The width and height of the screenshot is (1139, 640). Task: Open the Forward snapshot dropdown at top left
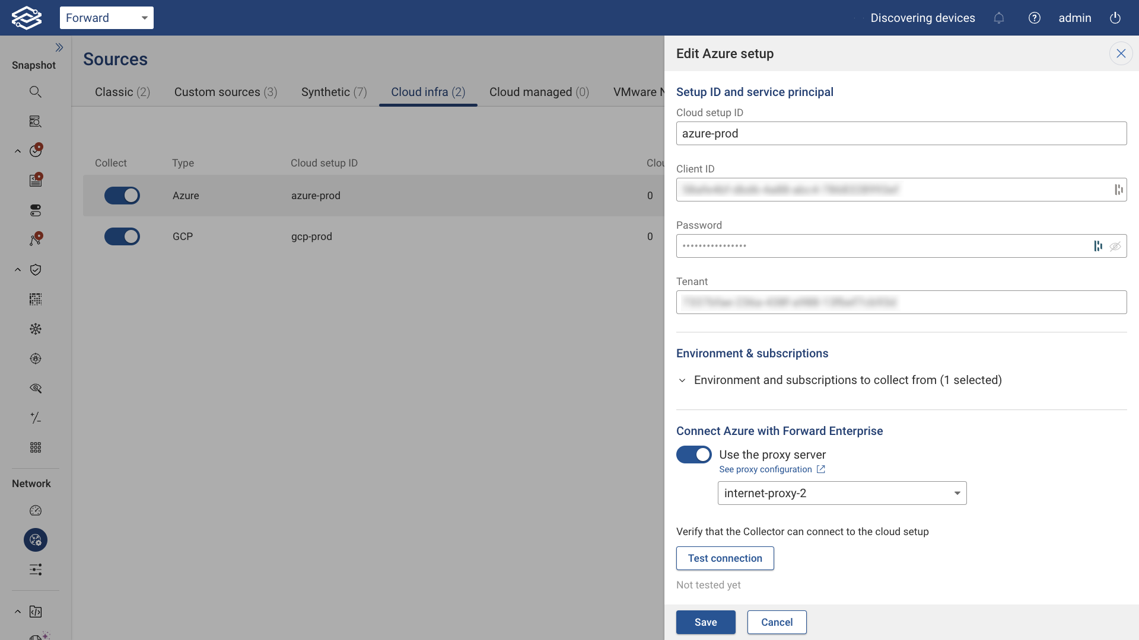click(x=107, y=18)
